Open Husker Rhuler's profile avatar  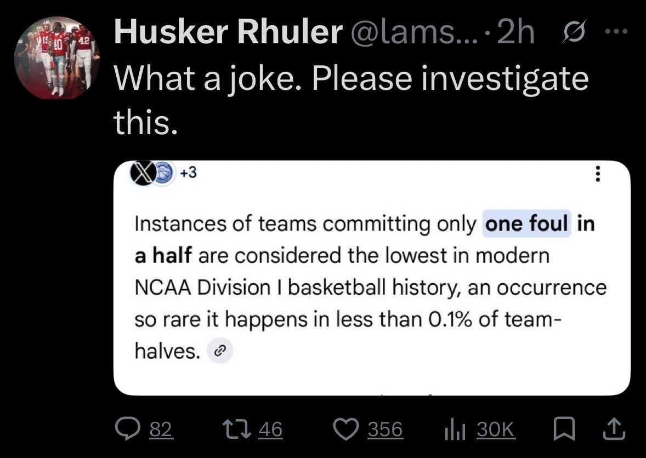(x=56, y=58)
